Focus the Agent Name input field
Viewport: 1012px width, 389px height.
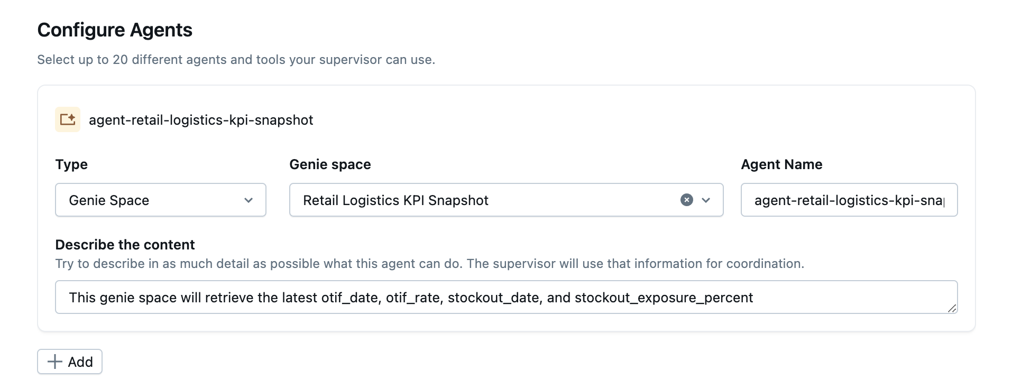click(x=849, y=200)
